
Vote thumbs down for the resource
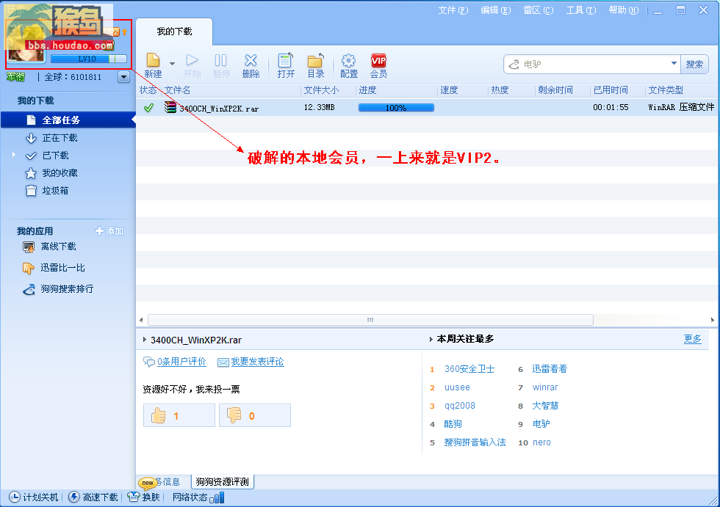pos(255,415)
